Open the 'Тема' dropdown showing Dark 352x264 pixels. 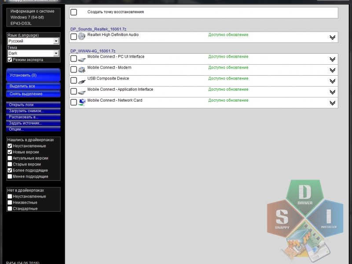pos(33,53)
